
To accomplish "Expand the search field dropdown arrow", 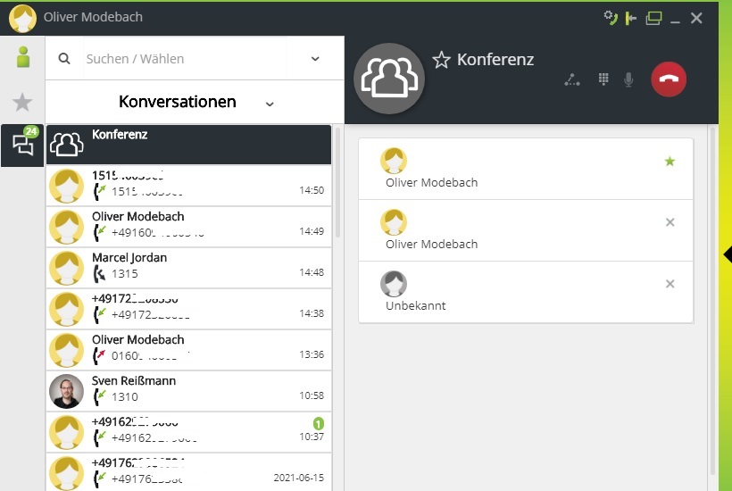I will click(315, 59).
